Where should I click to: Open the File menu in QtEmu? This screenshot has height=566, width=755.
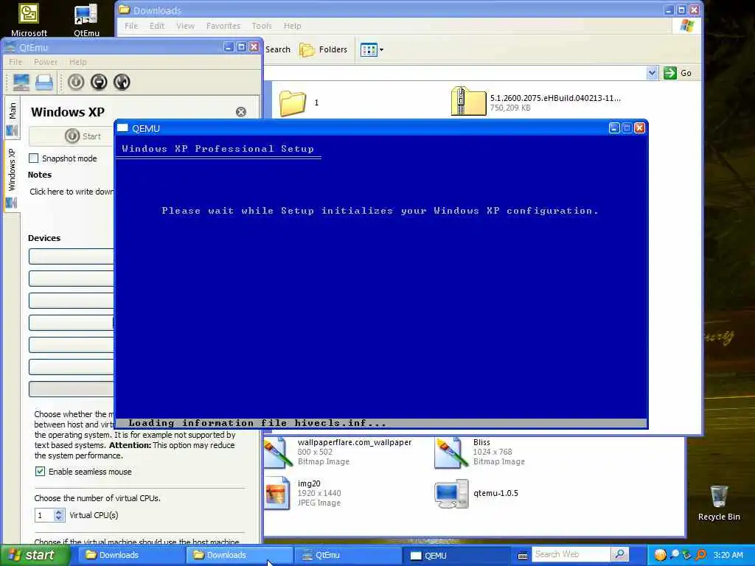tap(15, 62)
